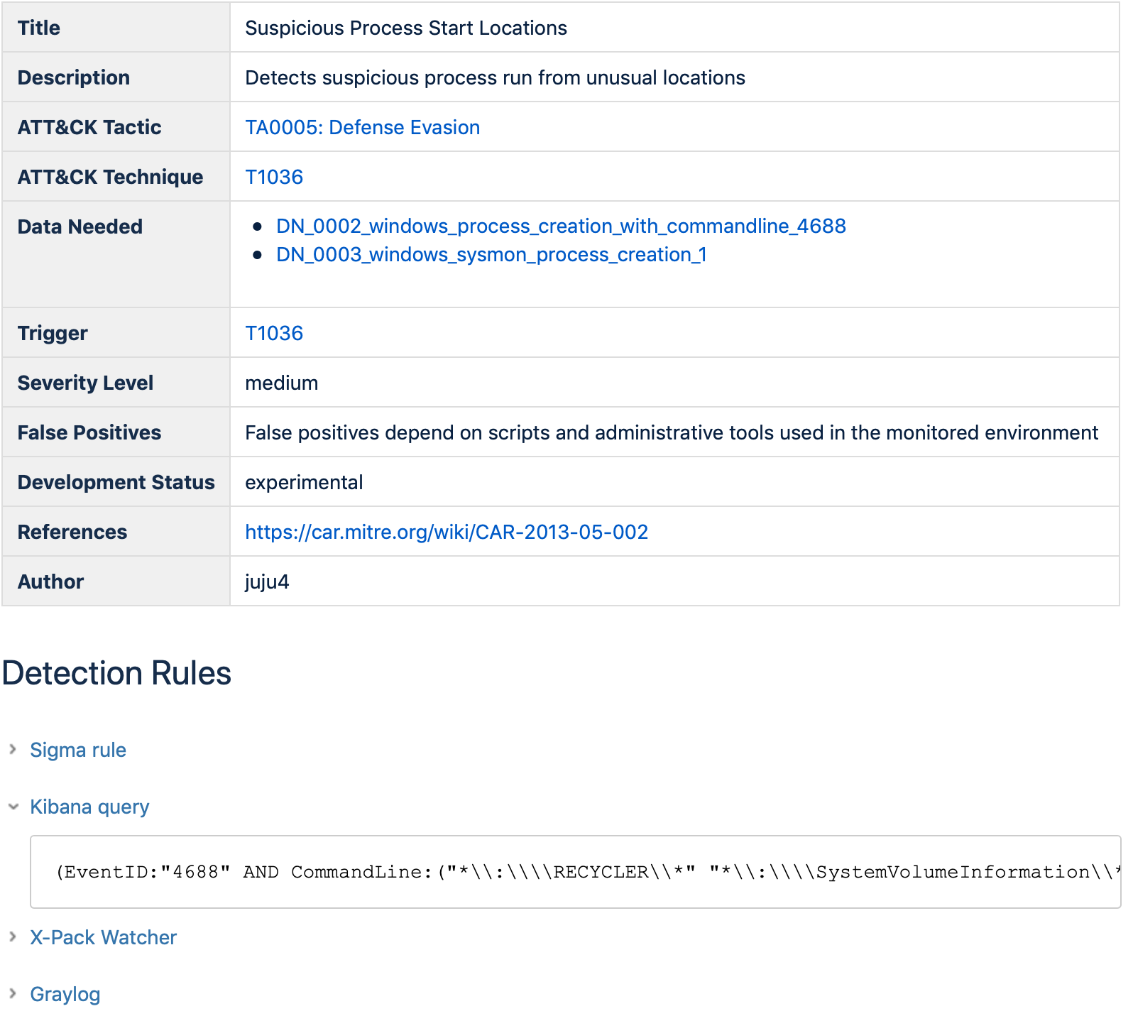This screenshot has width=1133, height=1021.
Task: Click the Author header cell
Action: 116,581
